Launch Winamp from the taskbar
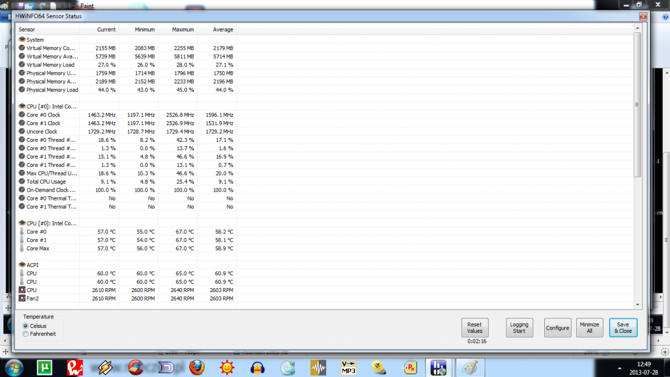 coord(106,368)
